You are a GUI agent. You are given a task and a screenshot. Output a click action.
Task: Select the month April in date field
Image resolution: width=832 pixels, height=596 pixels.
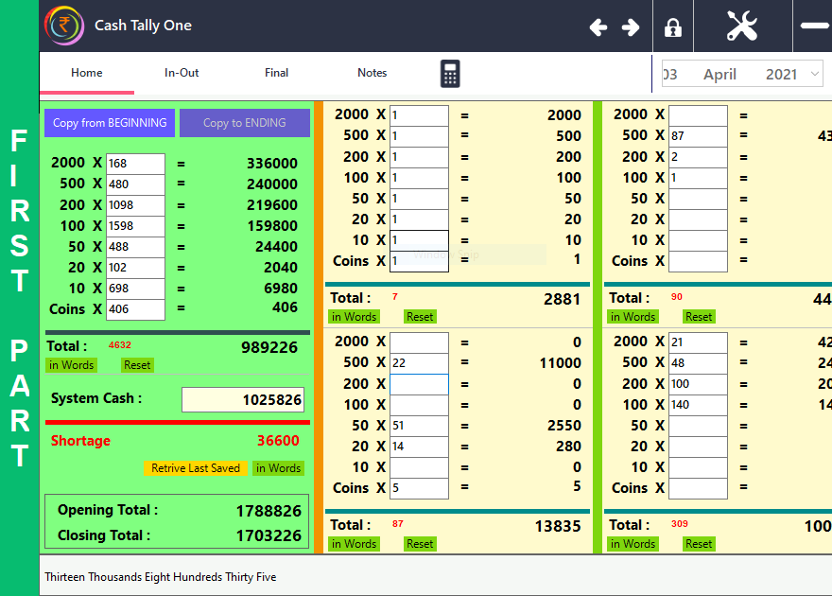tap(719, 74)
